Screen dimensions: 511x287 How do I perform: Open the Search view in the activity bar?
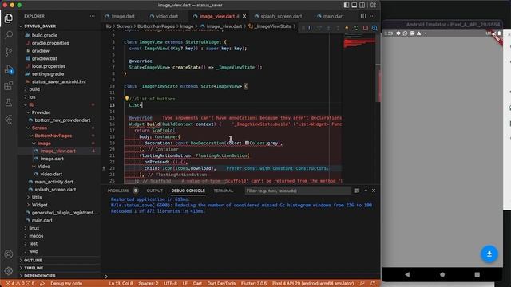[9, 35]
